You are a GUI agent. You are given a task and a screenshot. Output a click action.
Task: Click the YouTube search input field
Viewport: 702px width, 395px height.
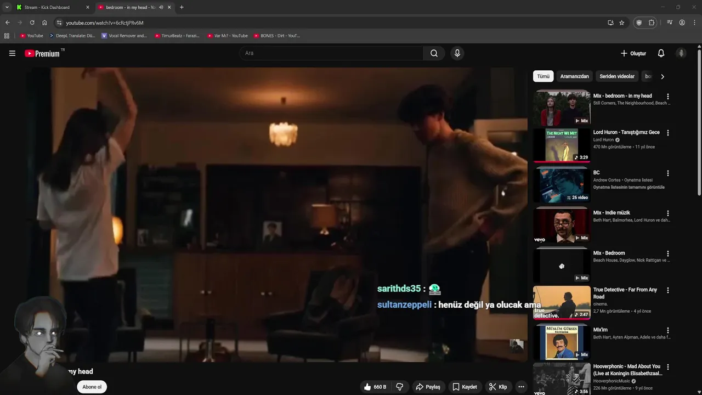[x=331, y=53]
